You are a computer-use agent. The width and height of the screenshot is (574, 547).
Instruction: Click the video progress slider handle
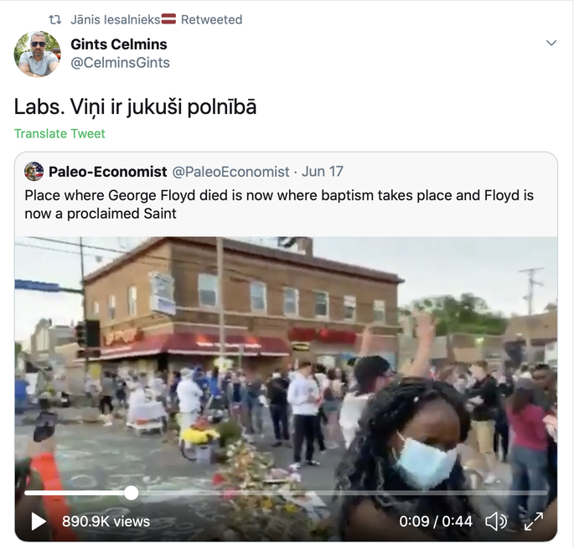tap(131, 493)
